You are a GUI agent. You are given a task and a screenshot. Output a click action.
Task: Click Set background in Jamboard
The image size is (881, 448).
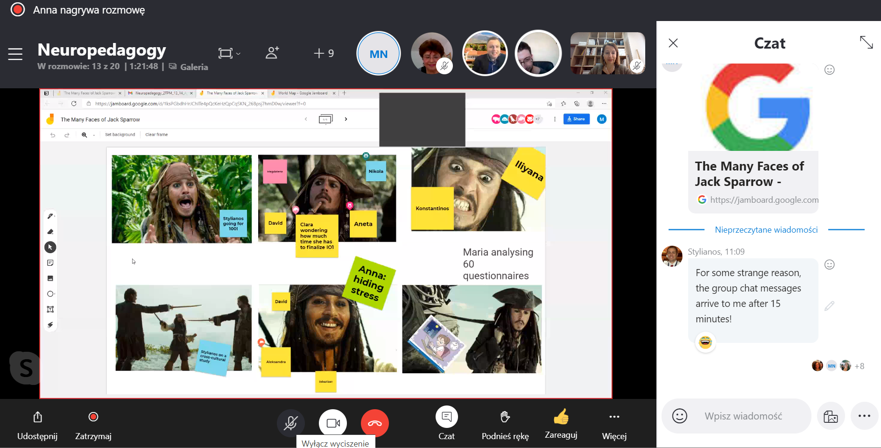point(120,135)
